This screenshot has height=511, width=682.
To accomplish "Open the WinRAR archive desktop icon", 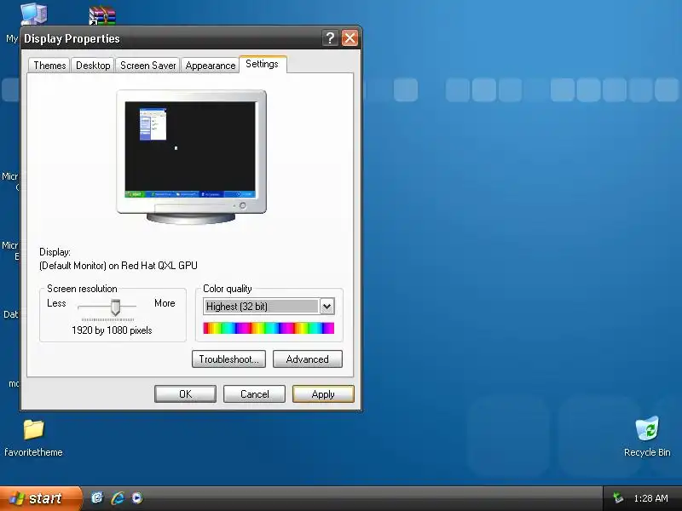I will (x=102, y=15).
